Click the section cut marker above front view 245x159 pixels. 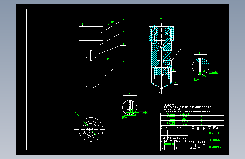click(92, 18)
